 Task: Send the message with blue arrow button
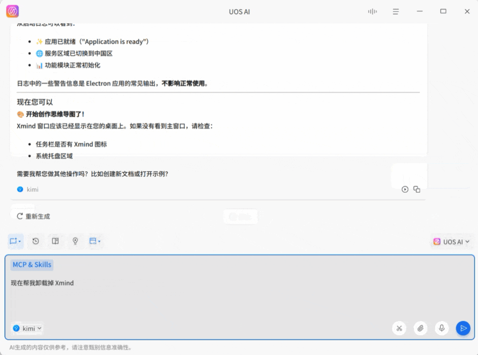point(463,328)
